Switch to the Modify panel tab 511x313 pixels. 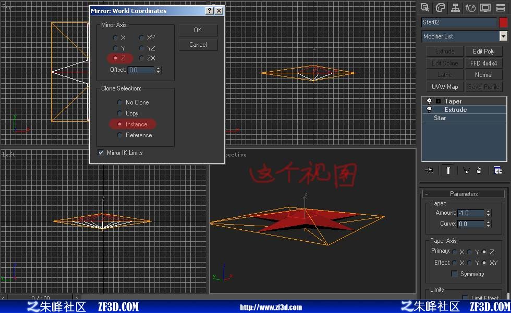click(440, 7)
